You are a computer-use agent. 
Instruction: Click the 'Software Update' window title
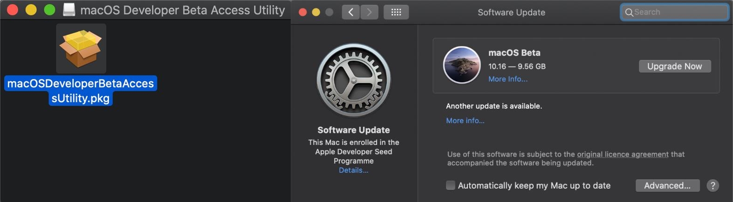(x=511, y=13)
